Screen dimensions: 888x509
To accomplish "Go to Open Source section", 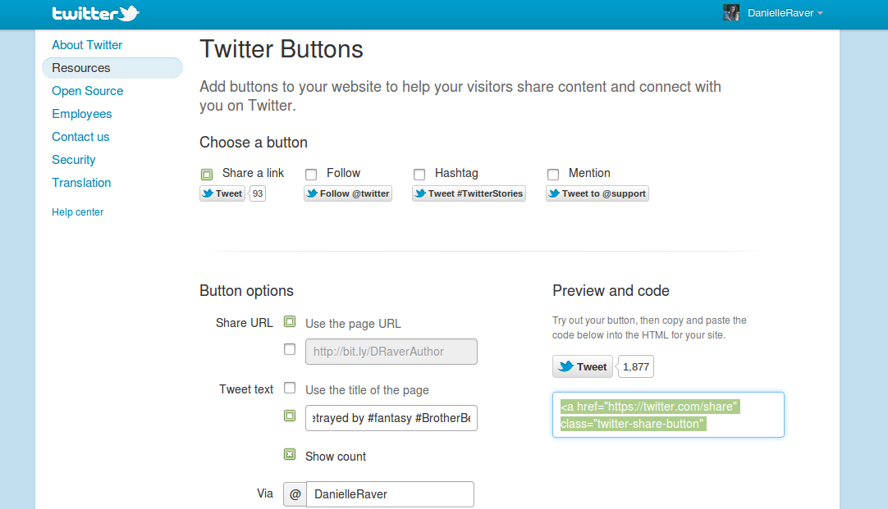I will click(88, 91).
